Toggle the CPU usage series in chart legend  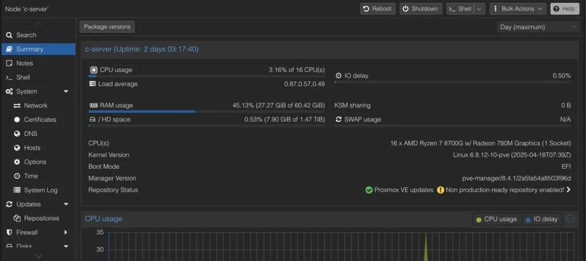pos(497,219)
